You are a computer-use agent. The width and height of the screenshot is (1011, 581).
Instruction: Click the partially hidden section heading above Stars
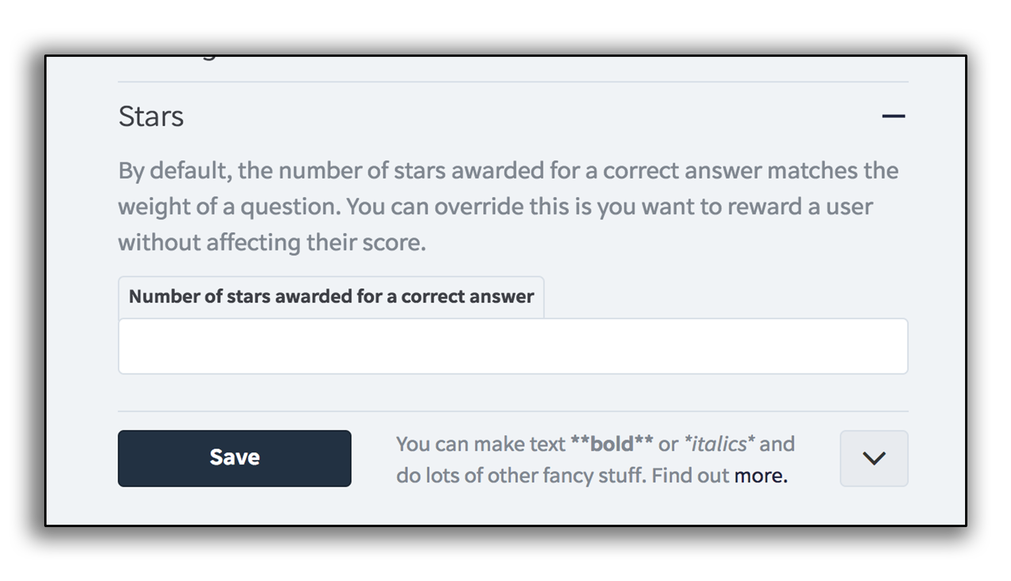[201, 59]
